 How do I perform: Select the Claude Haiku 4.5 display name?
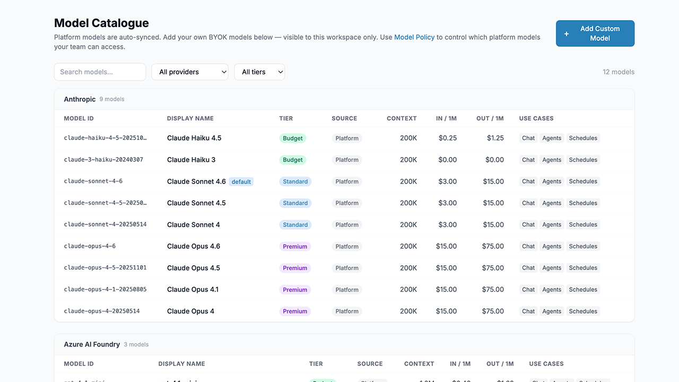(194, 138)
